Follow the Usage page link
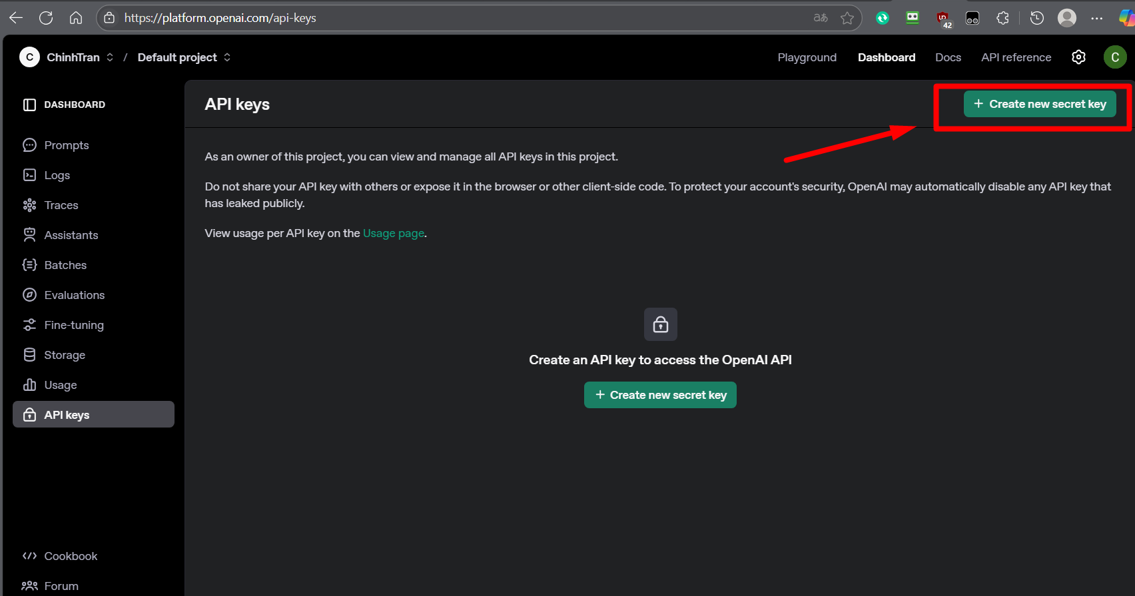The height and width of the screenshot is (596, 1135). pyautogui.click(x=394, y=233)
